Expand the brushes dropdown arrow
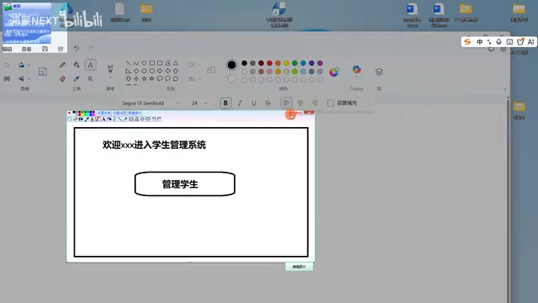 click(x=110, y=78)
